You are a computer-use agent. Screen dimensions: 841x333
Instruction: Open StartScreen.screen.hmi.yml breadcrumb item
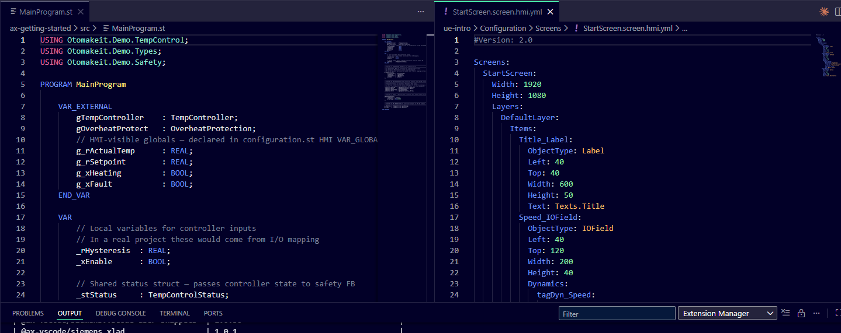(x=628, y=28)
